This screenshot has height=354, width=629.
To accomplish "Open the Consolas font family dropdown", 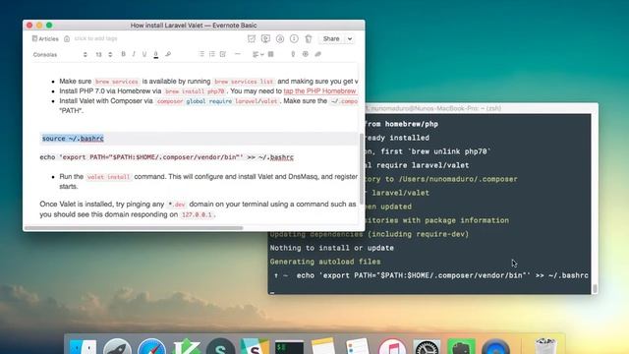I will pyautogui.click(x=60, y=55).
